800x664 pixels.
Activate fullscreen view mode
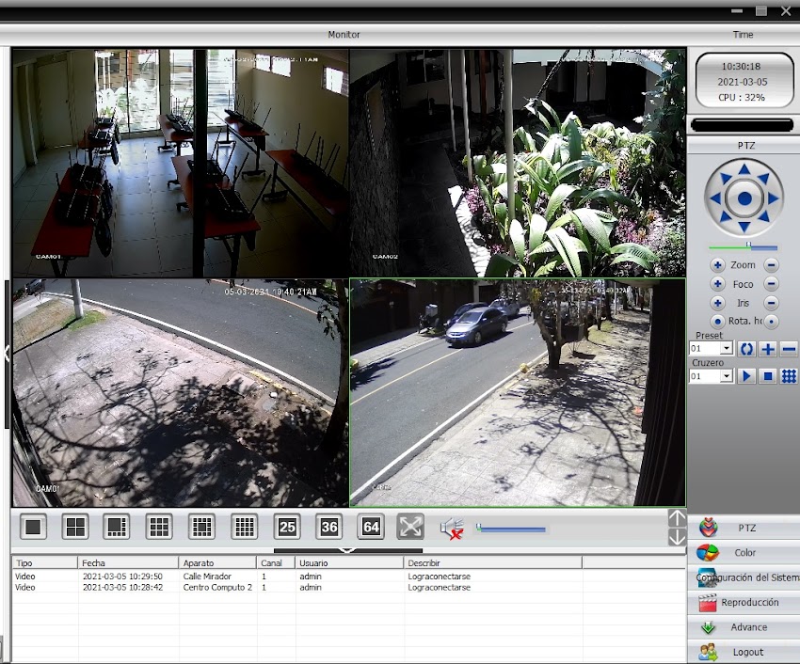coord(410,527)
